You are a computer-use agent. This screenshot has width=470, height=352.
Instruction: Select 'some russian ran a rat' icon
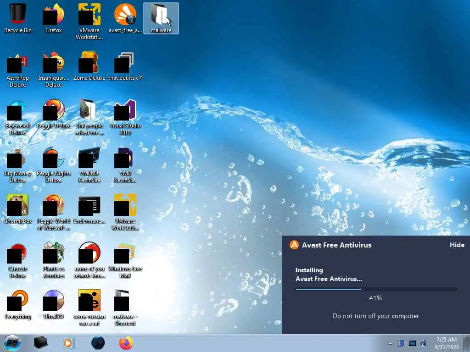tap(90, 308)
